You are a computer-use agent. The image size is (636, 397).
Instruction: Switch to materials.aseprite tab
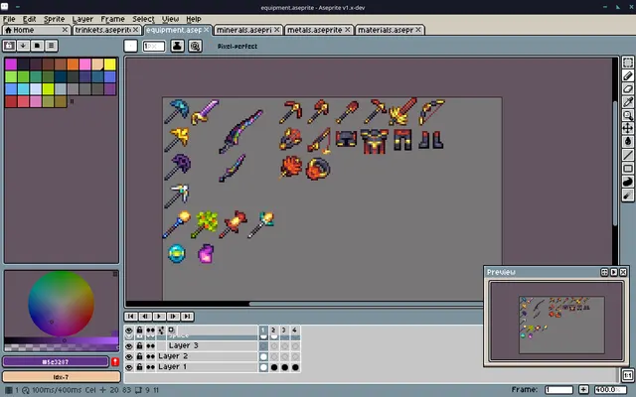coord(390,30)
